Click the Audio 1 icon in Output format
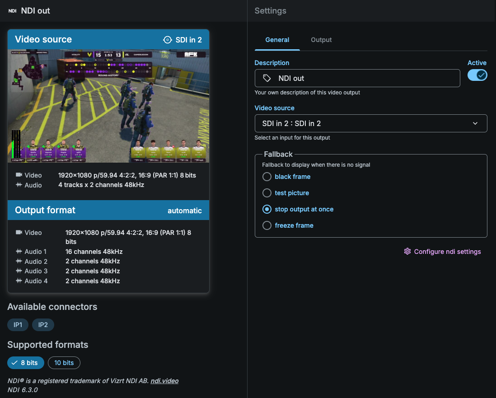This screenshot has height=398, width=496. (x=18, y=251)
